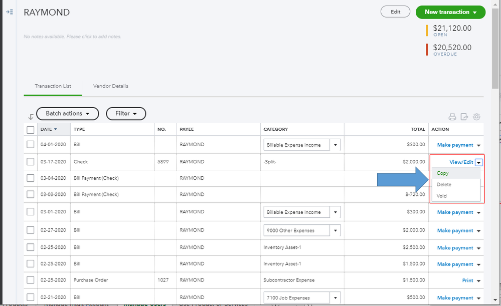
Task: Open table settings gear icon
Action: pos(476,117)
